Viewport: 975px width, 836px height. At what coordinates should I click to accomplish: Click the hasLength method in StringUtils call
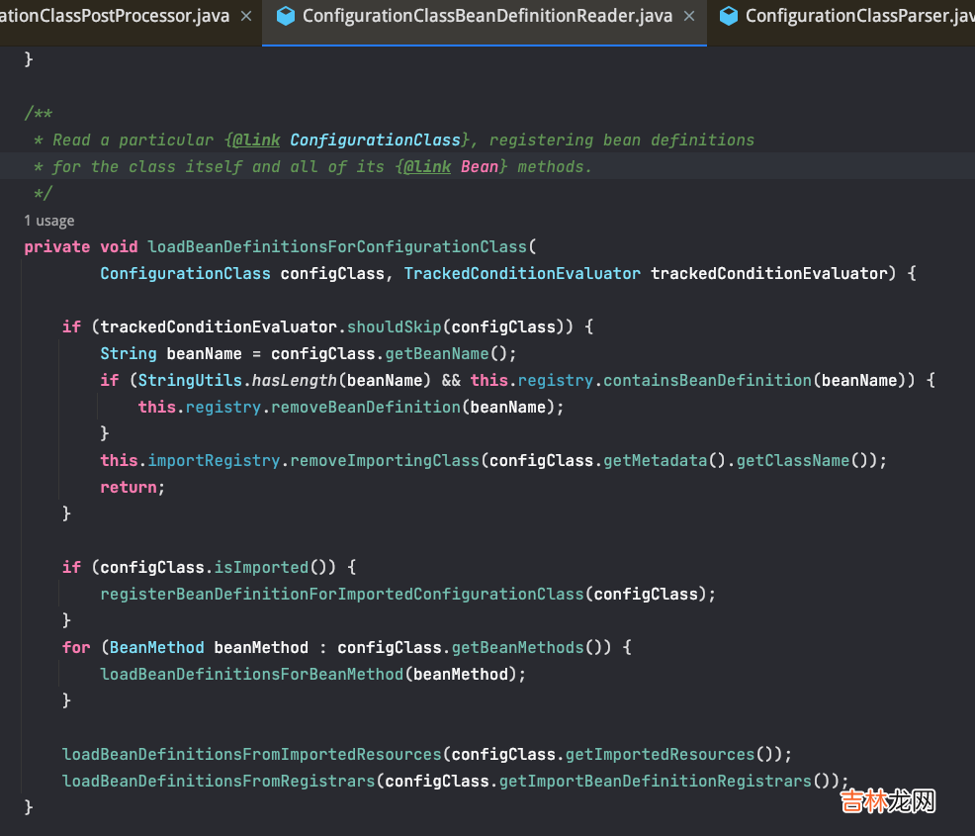pyautogui.click(x=289, y=380)
